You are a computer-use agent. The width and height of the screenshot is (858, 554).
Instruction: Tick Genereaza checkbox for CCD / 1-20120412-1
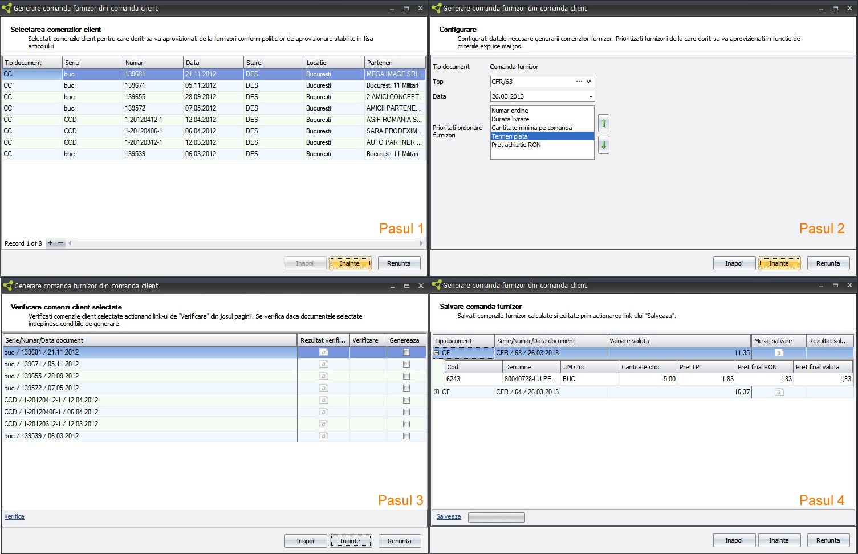click(406, 400)
